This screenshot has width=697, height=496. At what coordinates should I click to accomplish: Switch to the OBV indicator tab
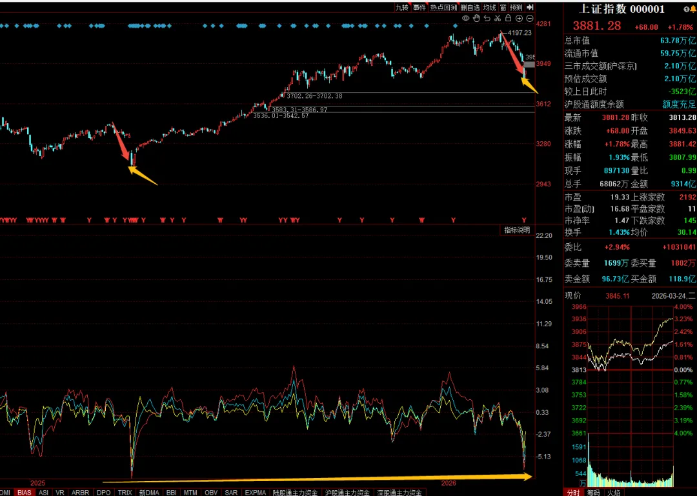pyautogui.click(x=211, y=492)
